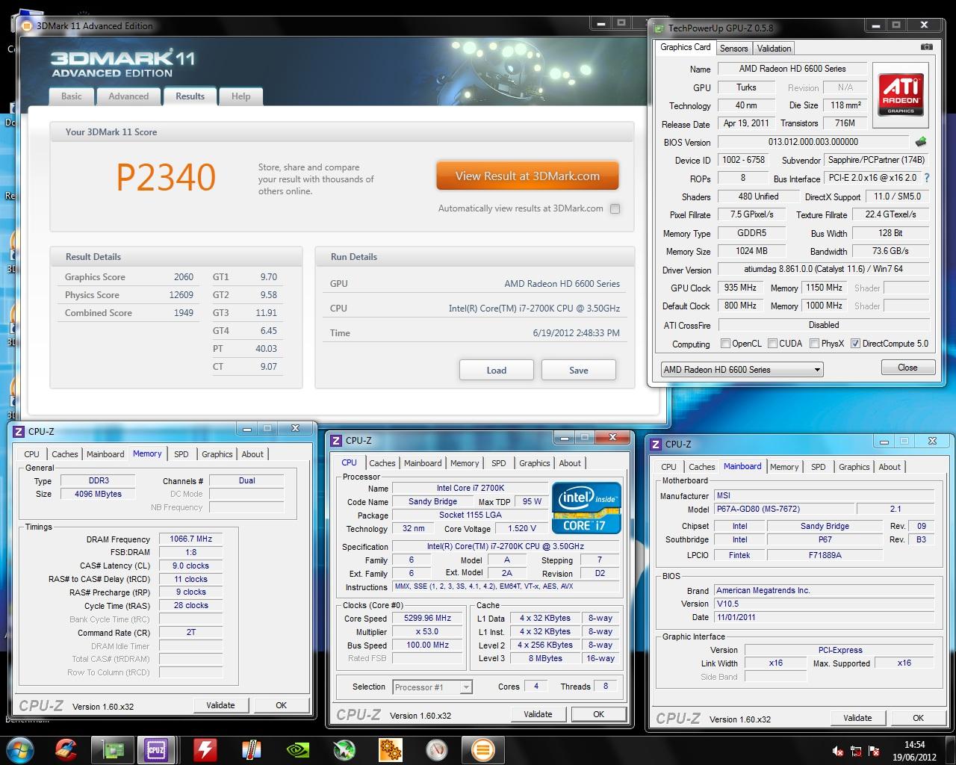Image resolution: width=956 pixels, height=765 pixels.
Task: Switch to the Basic tab in 3DMark
Action: 72,96
